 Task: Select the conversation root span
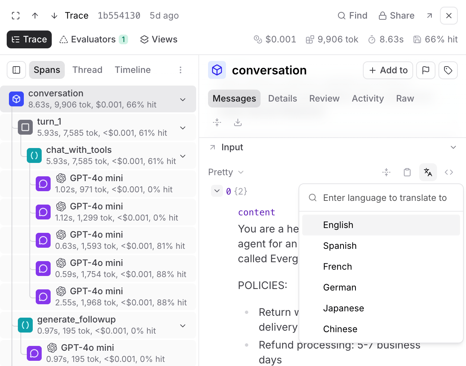tap(98, 99)
